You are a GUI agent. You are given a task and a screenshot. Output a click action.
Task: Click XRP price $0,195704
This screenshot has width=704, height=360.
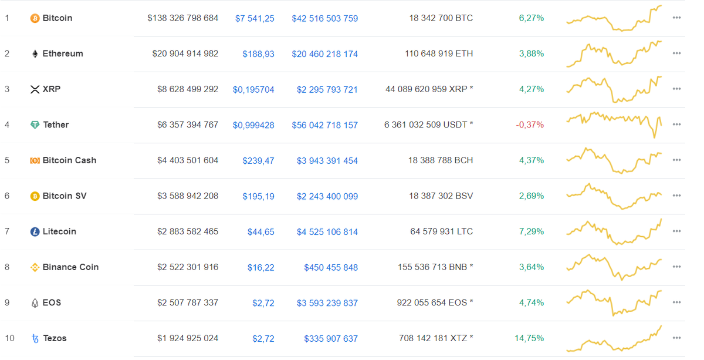click(x=253, y=90)
